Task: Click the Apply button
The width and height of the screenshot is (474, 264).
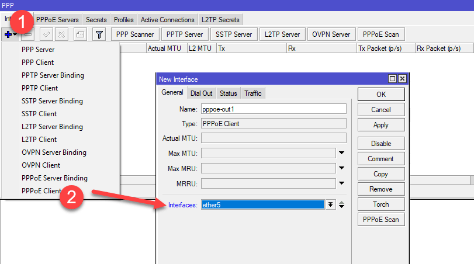Action: (x=381, y=125)
